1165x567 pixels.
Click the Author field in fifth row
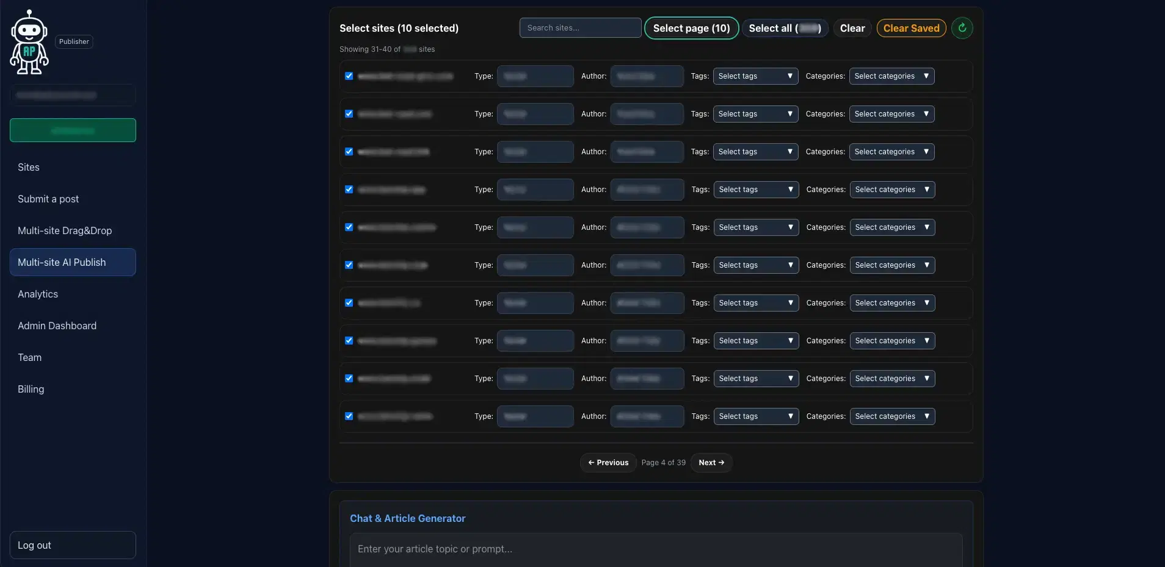647,227
